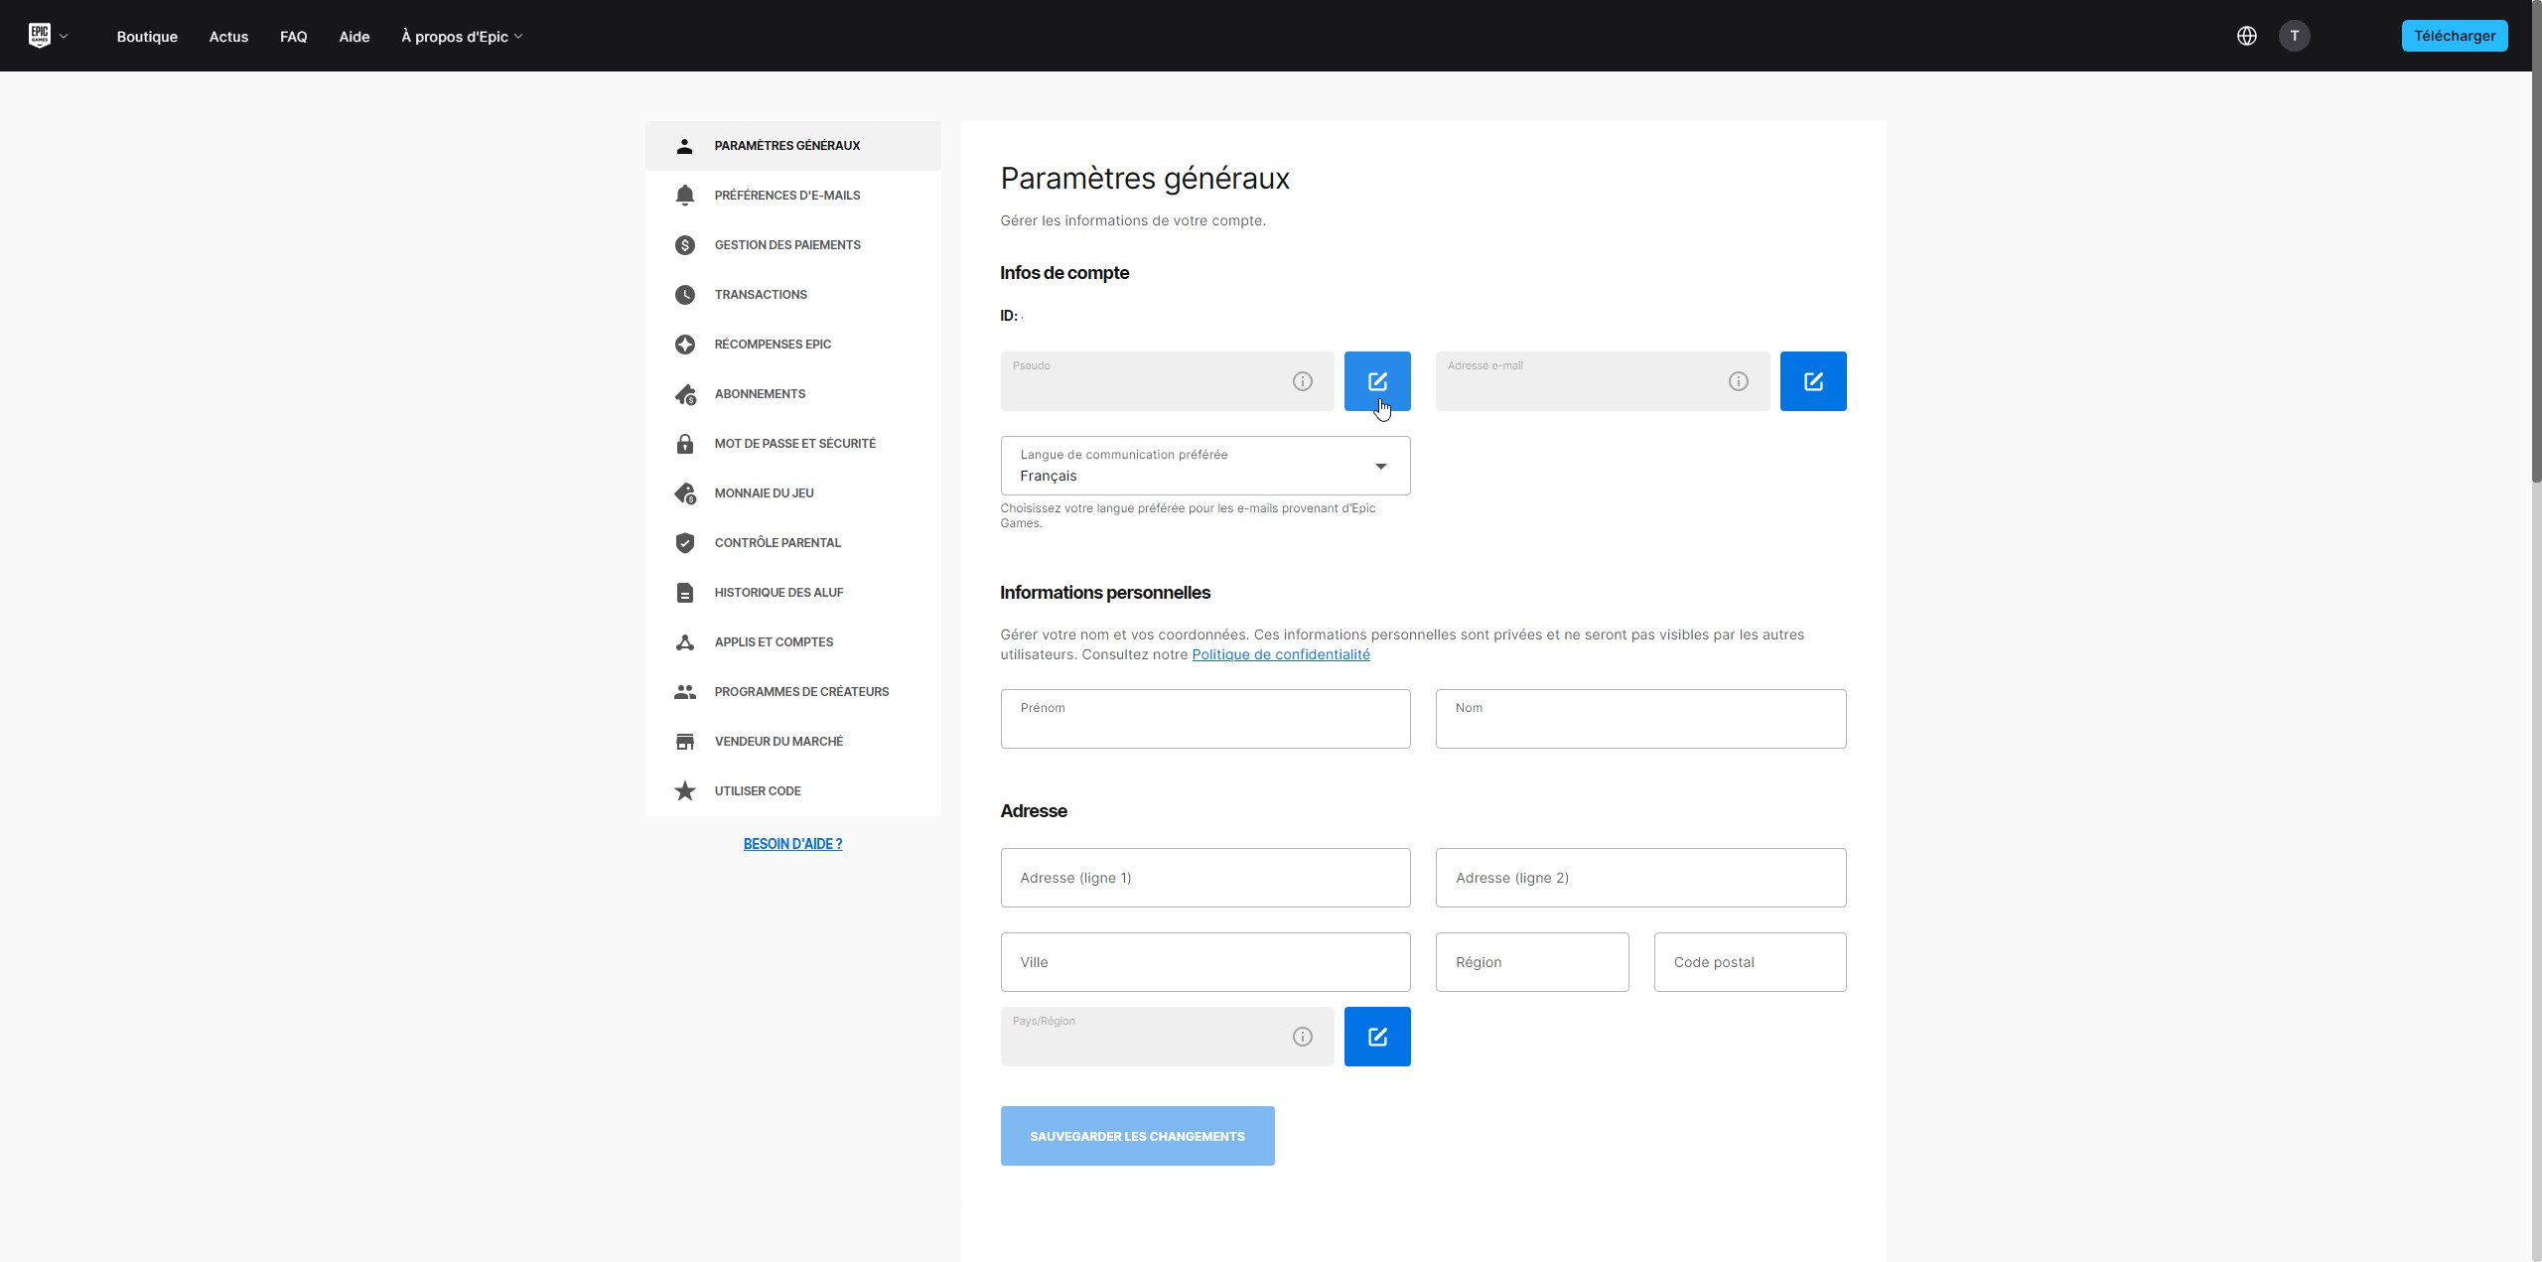The image size is (2542, 1262).
Task: Click the info icon in Pays/Région field
Action: 1302,1037
